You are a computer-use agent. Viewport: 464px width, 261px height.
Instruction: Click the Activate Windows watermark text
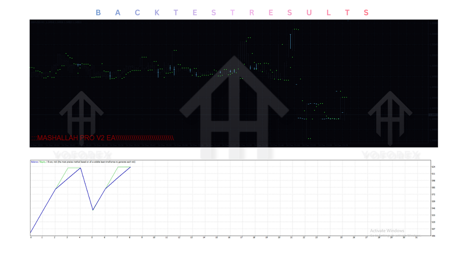tap(387, 231)
